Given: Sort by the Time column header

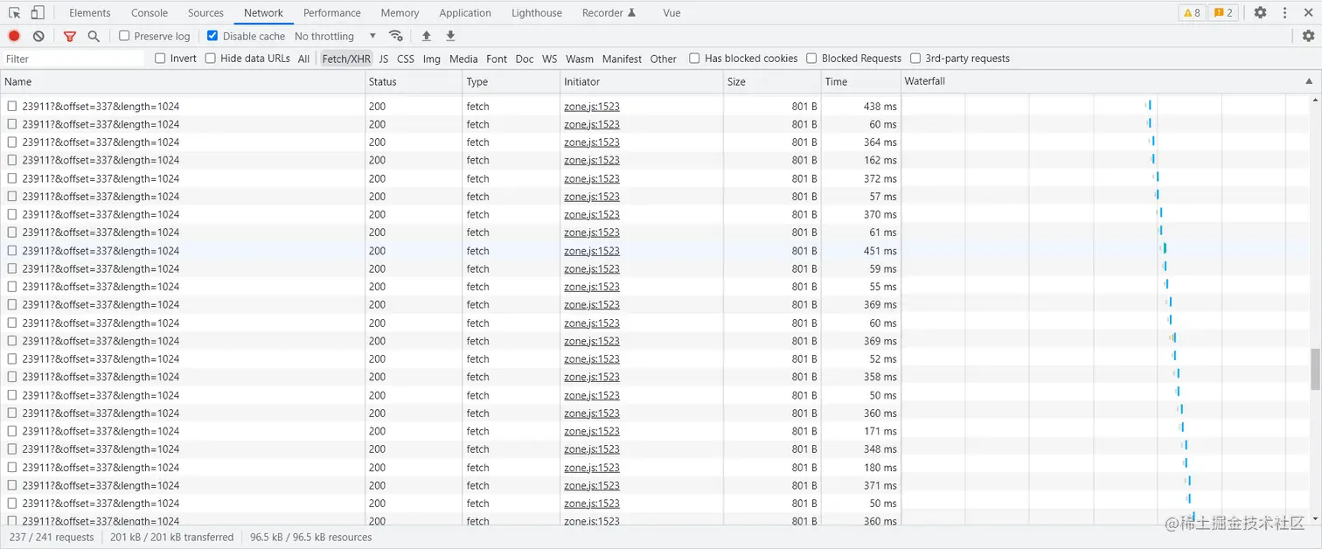Looking at the screenshot, I should (x=861, y=81).
